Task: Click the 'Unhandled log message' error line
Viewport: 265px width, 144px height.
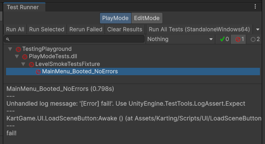Action: tap(126, 103)
